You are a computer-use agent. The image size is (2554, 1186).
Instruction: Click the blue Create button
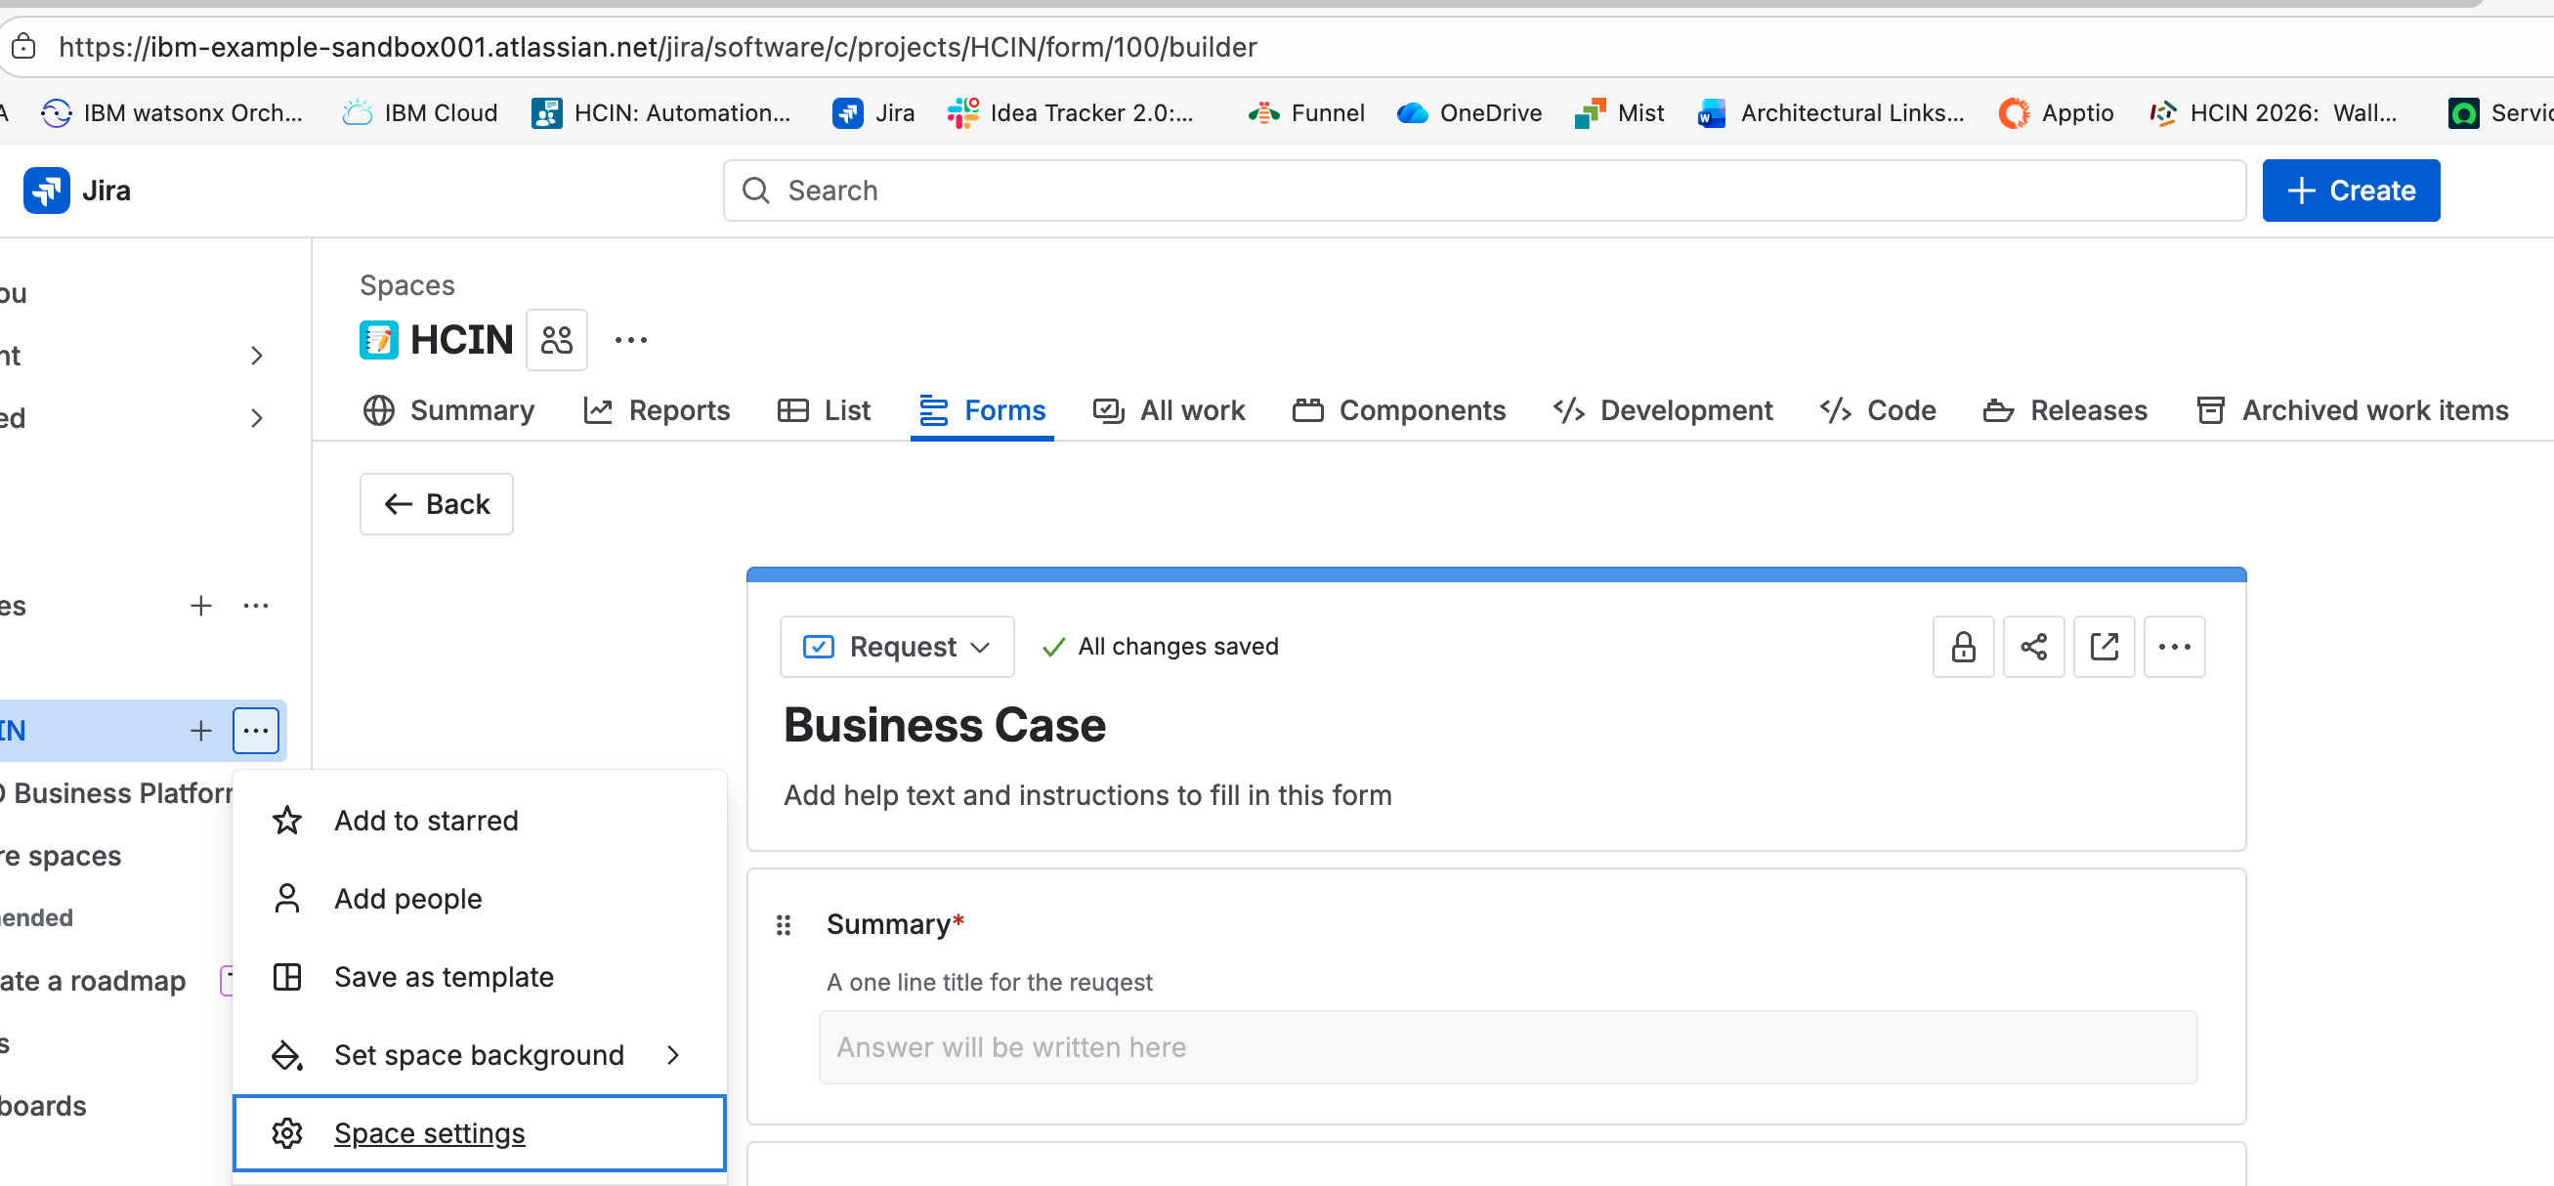coord(2351,191)
